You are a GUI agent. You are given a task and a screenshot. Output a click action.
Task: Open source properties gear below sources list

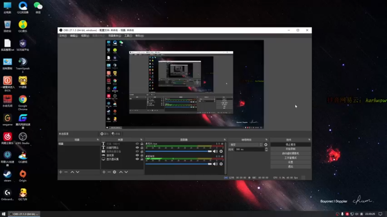click(x=115, y=172)
